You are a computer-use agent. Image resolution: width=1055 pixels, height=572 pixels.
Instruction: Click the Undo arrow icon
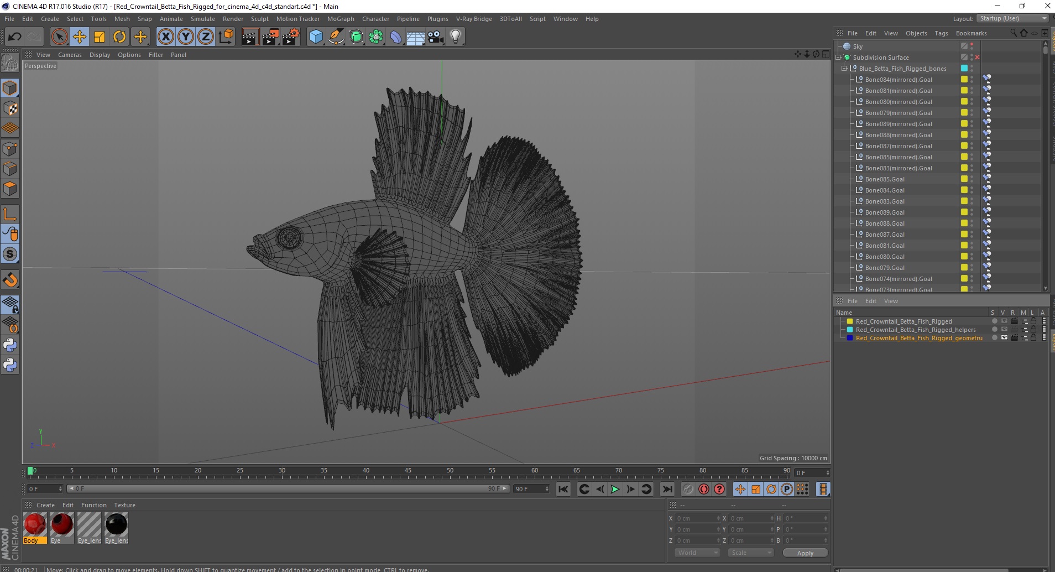[15, 37]
